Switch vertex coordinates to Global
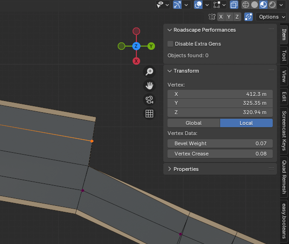 pyautogui.click(x=194, y=123)
